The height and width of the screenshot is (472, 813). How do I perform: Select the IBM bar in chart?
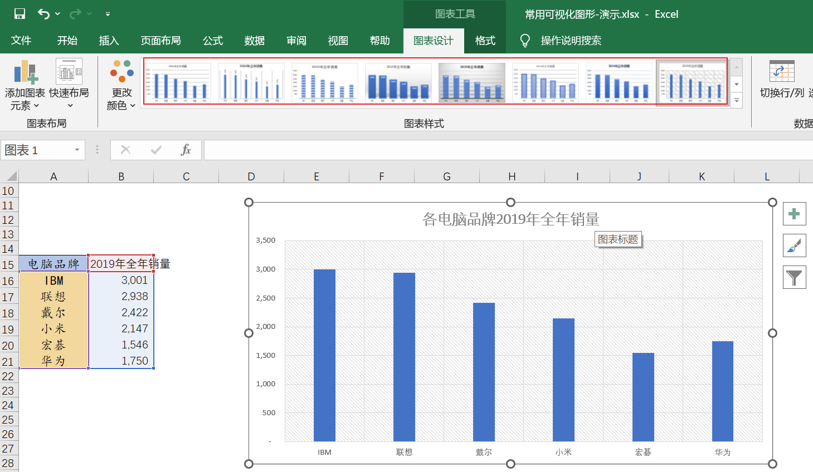pos(324,355)
